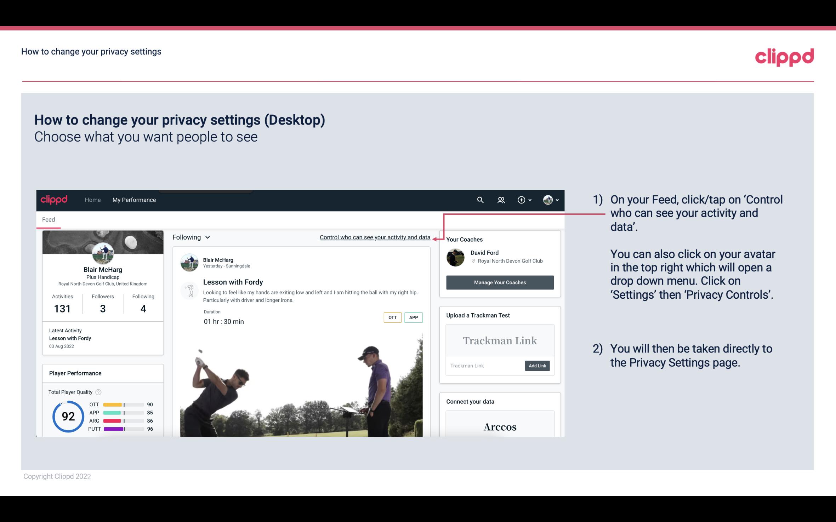Click the APP performance tag icon
Image resolution: width=836 pixels, height=522 pixels.
point(414,317)
